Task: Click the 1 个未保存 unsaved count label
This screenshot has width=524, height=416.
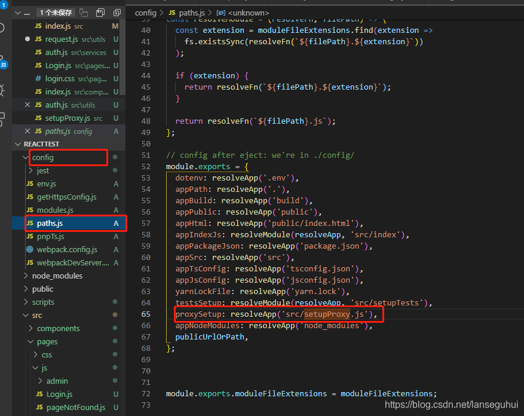Action: coord(56,12)
